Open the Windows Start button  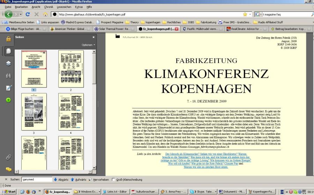coord(9,192)
